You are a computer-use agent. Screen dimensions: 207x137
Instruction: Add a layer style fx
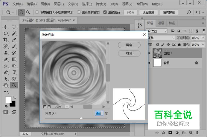164,133
